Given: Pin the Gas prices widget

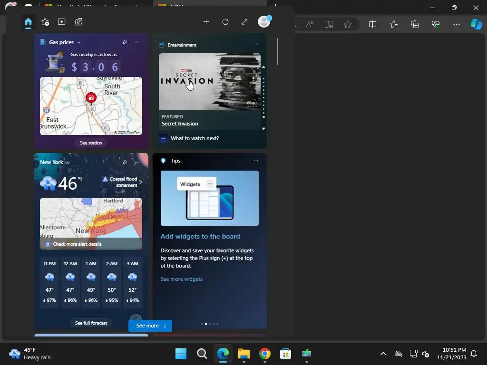Looking at the screenshot, I should pyautogui.click(x=125, y=42).
